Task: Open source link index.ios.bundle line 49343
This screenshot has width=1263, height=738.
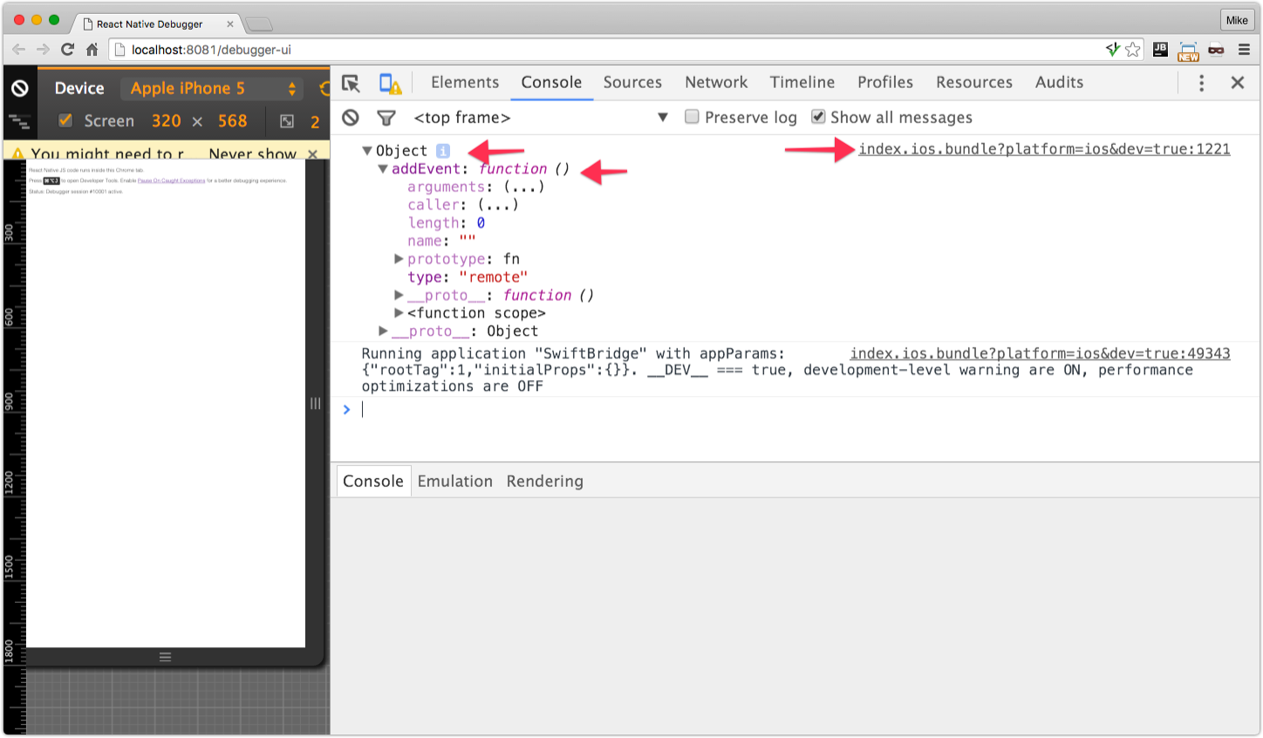Action: click(x=1040, y=353)
